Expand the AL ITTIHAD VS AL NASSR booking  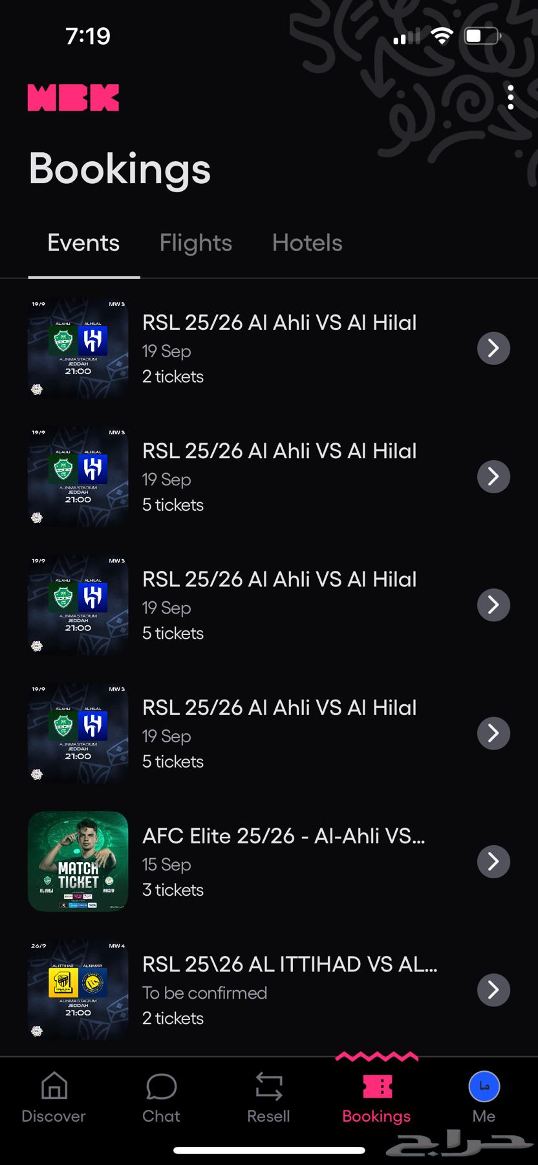click(493, 990)
